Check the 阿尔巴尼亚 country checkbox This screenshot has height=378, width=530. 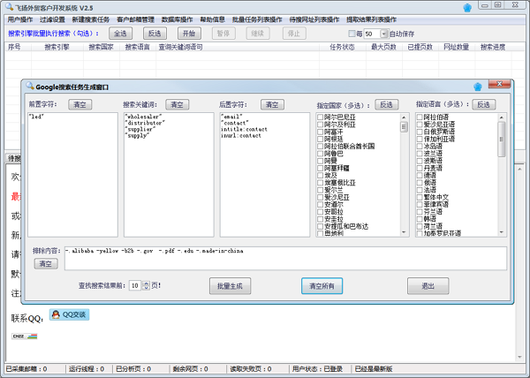pos(320,117)
